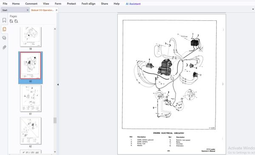
Task: Click the thumbnail scrollbar up arrow
Action: click(55, 29)
